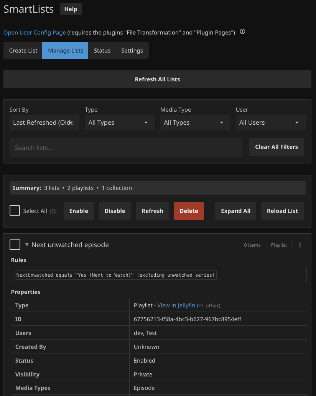316x396 pixels.
Task: Click the Summary '3 lists' text
Action: point(51,188)
